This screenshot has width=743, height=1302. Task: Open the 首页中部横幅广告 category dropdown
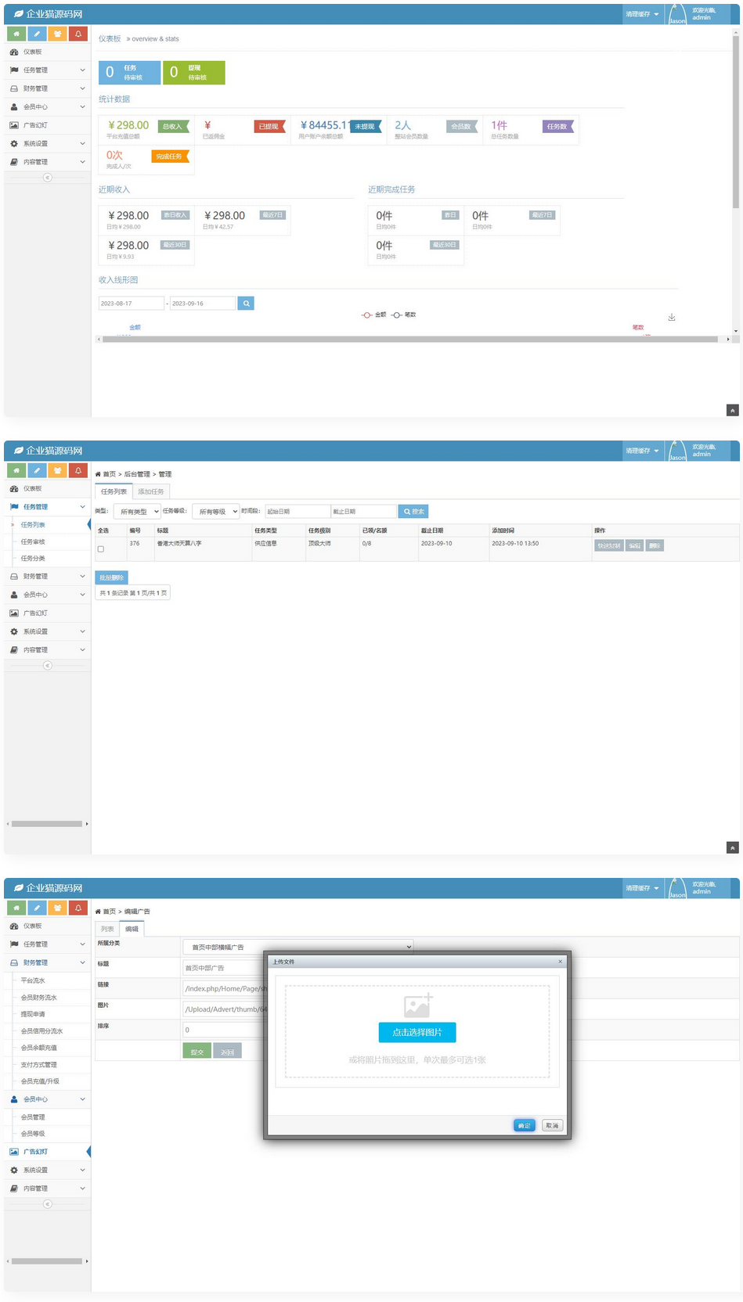point(298,947)
